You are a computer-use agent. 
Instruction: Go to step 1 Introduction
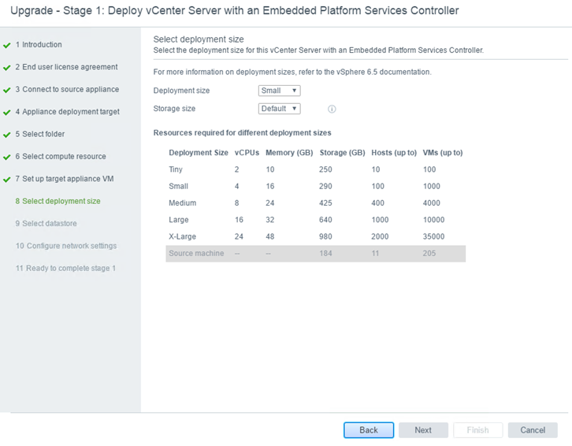(39, 45)
